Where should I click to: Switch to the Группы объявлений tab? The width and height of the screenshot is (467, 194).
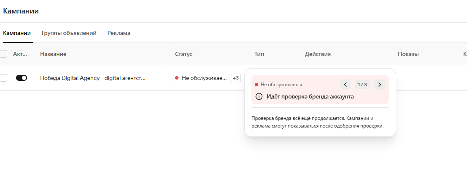coord(69,33)
